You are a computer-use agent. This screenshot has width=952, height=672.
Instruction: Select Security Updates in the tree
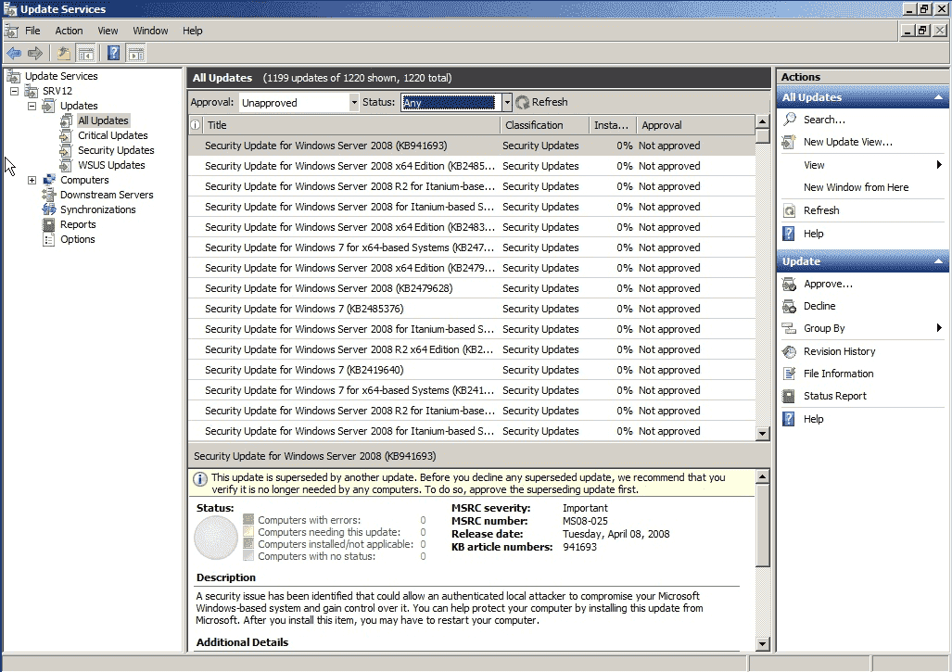[115, 150]
